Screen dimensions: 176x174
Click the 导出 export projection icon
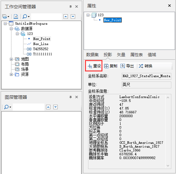pos(123,66)
